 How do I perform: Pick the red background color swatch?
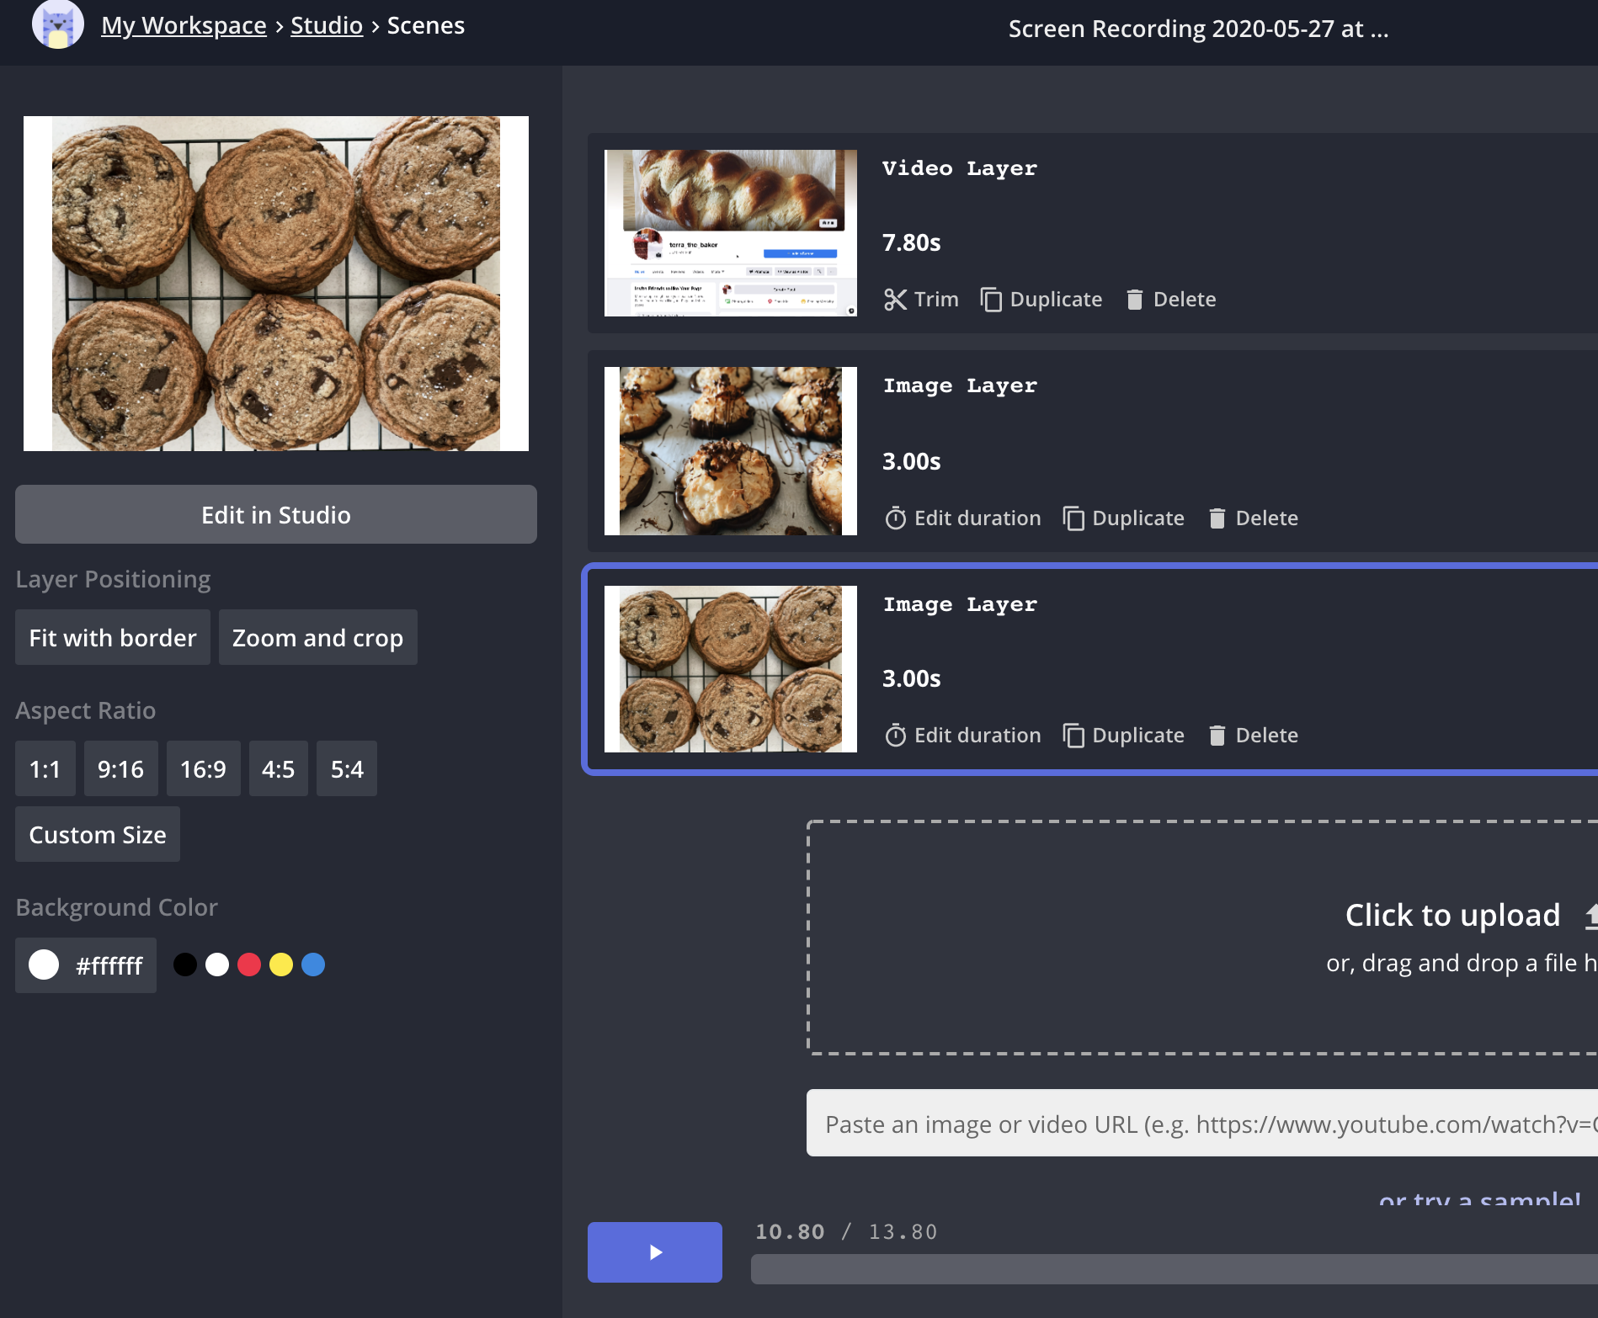click(249, 965)
